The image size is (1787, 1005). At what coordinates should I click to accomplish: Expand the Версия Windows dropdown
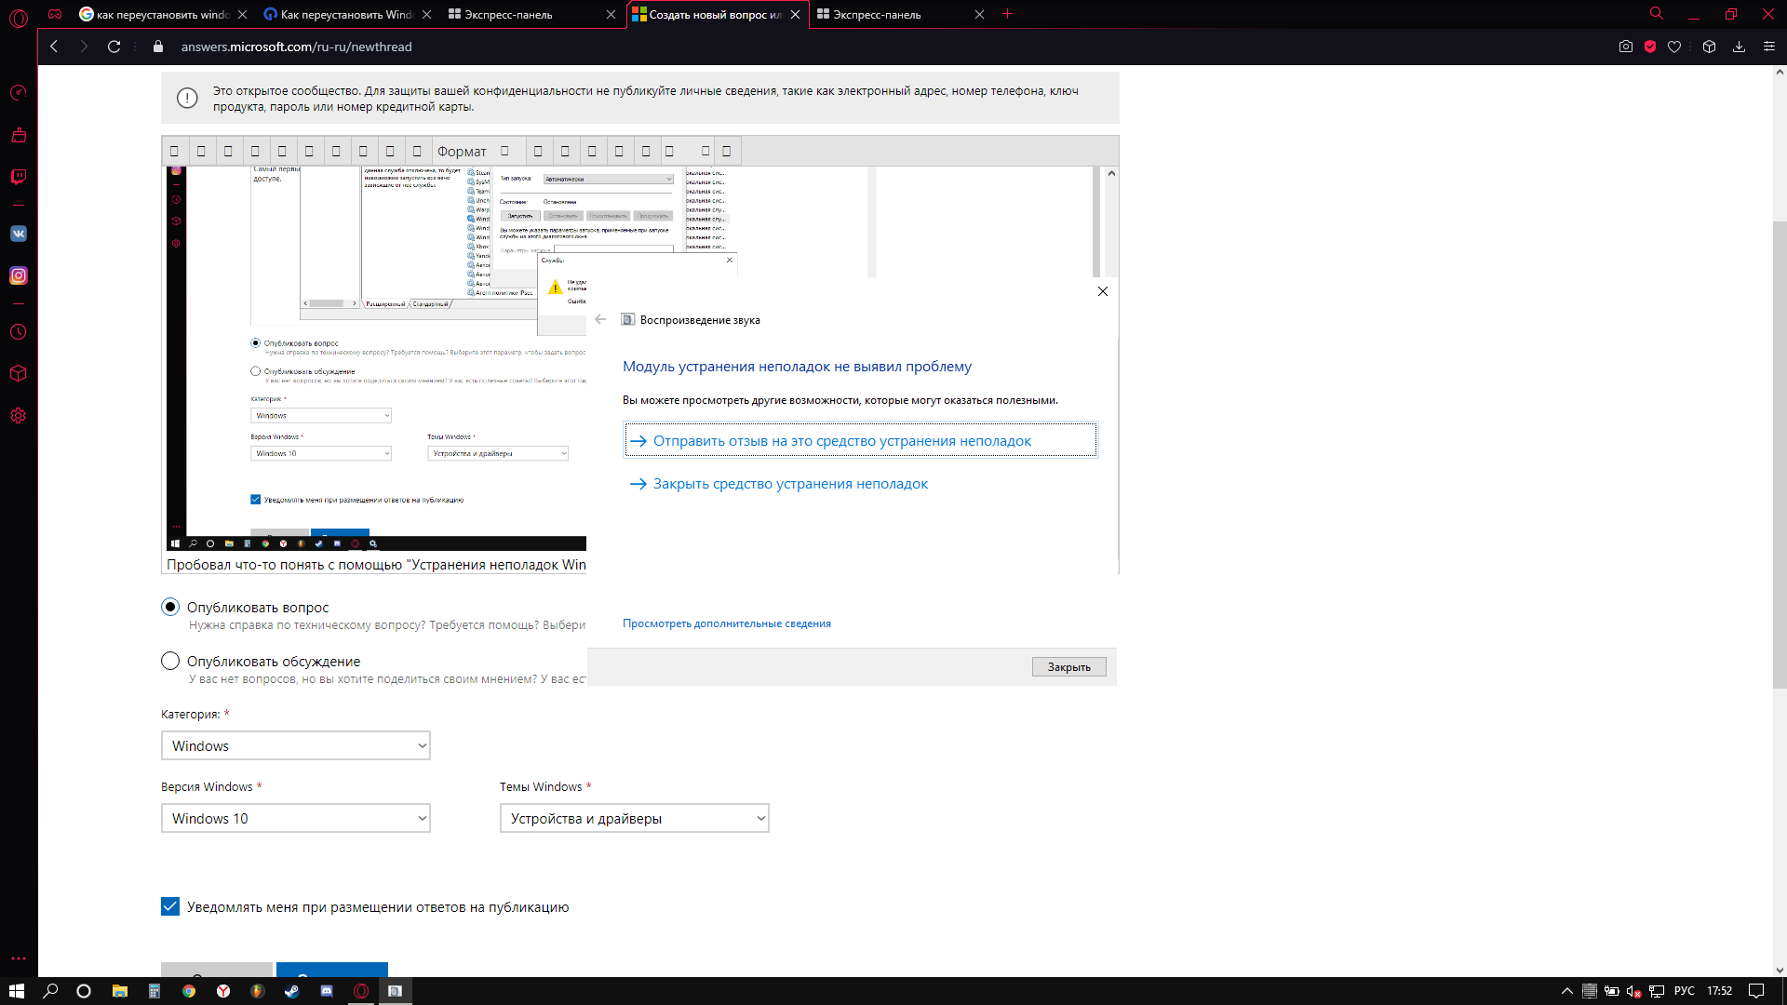[296, 818]
